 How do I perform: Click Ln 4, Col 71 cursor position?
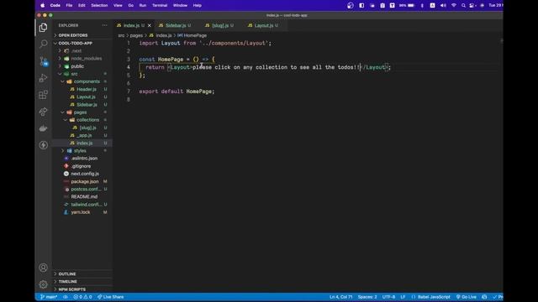341,297
